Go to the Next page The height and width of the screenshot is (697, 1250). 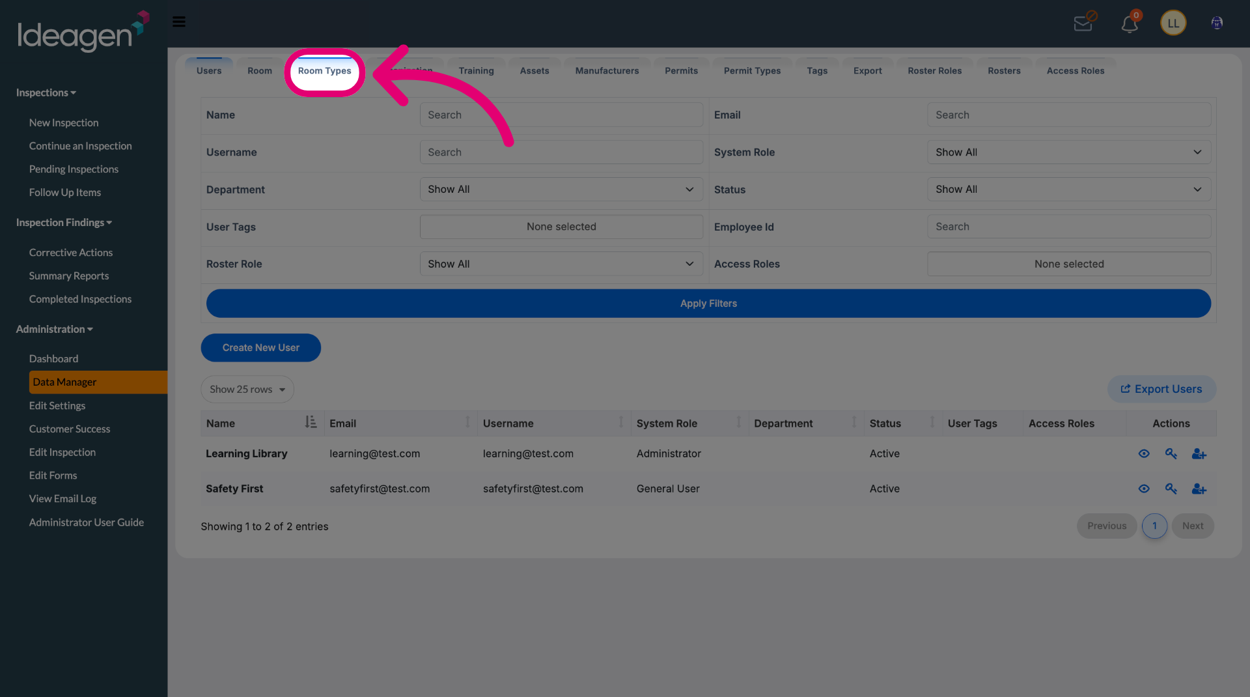pos(1192,526)
